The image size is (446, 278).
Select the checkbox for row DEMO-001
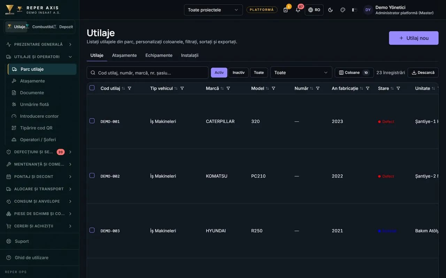(92, 121)
